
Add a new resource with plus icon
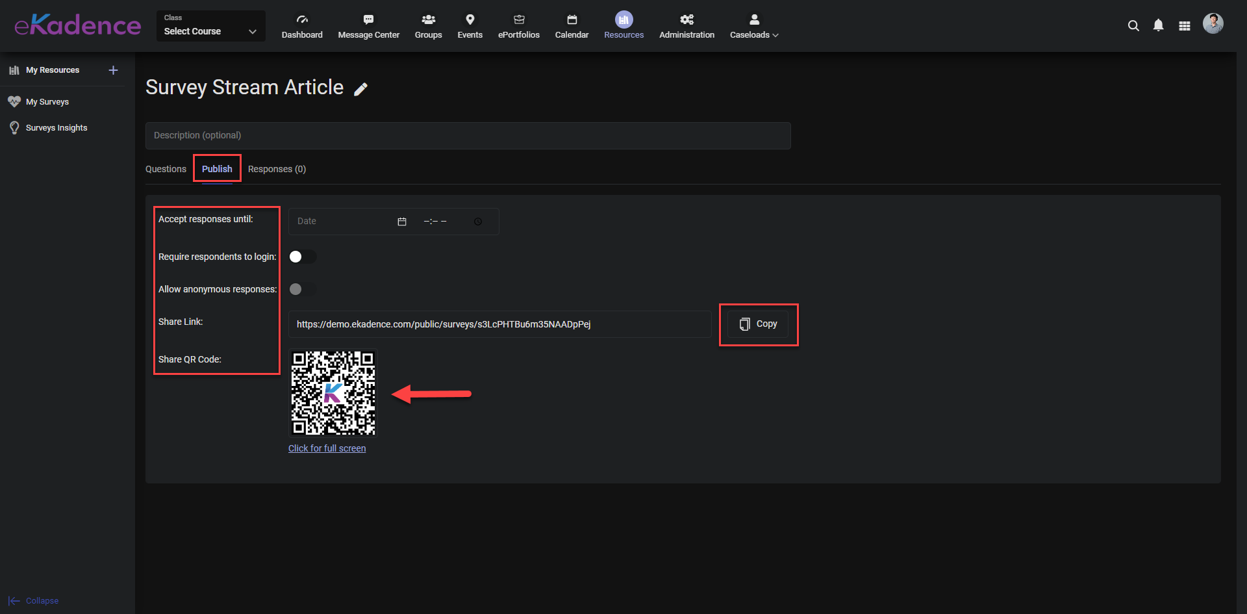pyautogui.click(x=113, y=70)
